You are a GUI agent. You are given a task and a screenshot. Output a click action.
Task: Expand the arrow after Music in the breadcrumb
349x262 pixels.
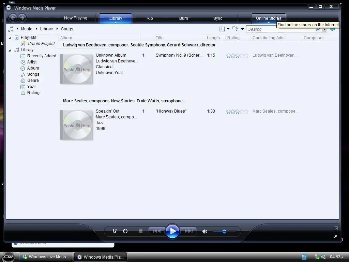tap(36, 29)
